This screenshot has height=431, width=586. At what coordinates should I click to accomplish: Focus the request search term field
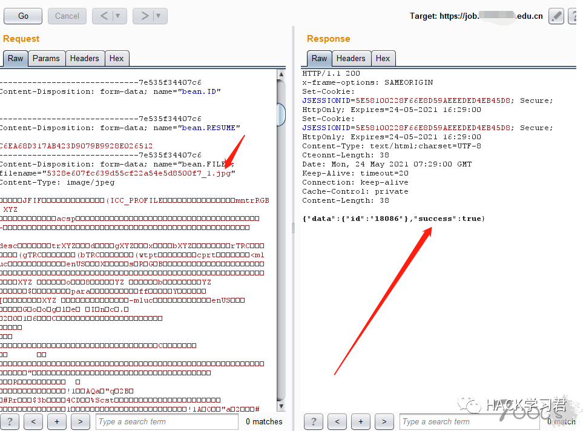[x=166, y=421]
